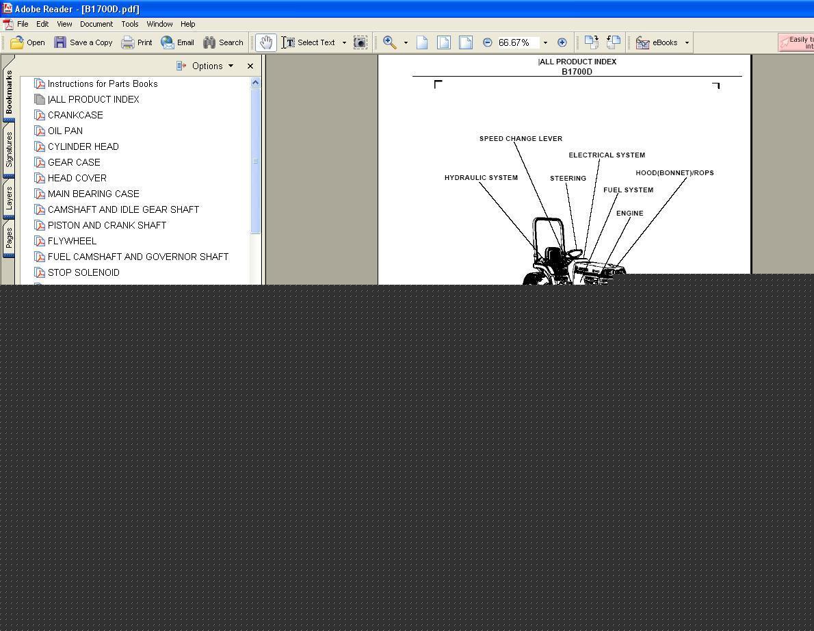
Task: Choose the Fit Width view icon
Action: click(x=466, y=42)
